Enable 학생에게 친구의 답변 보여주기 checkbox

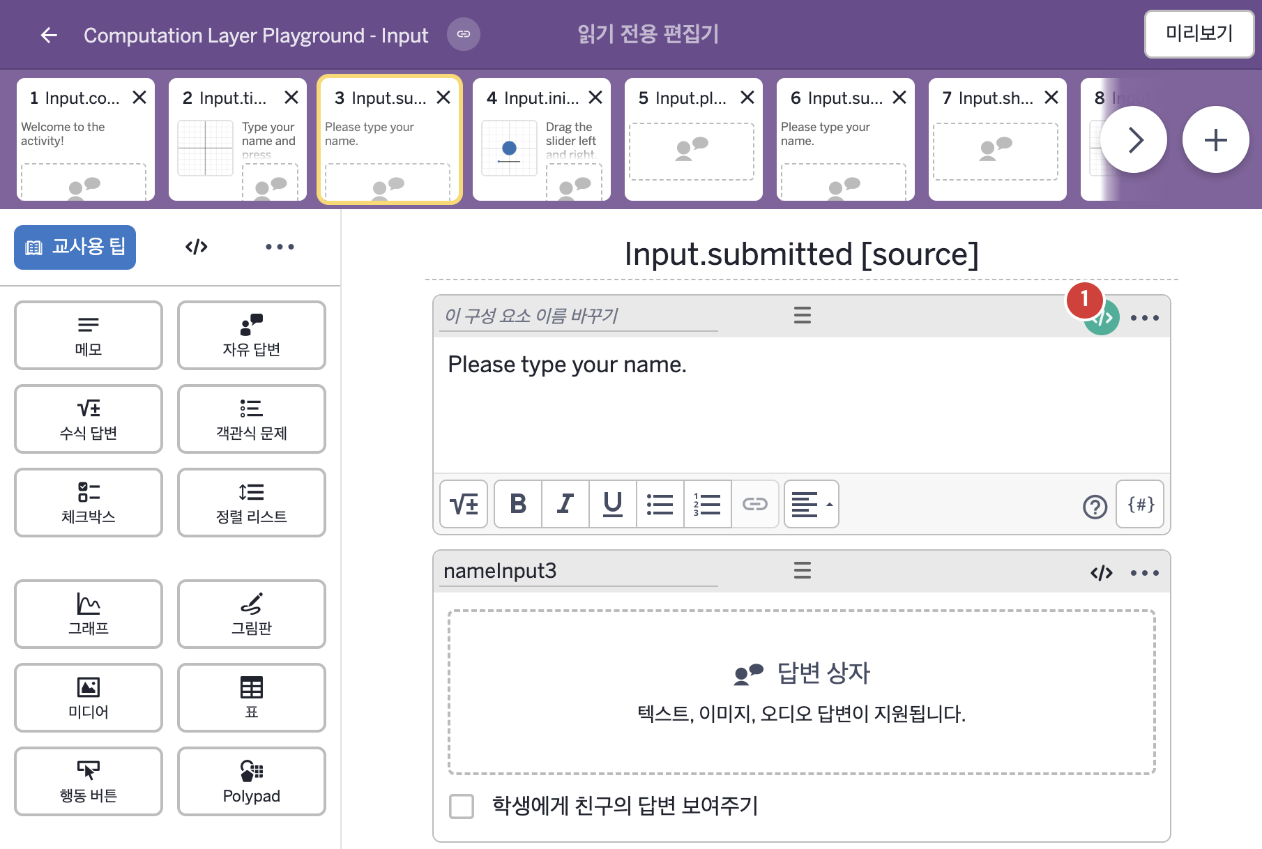(462, 806)
